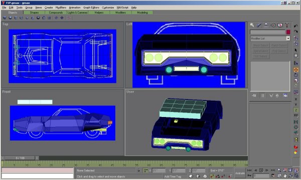Select the arrow Select Object tool
This screenshot has height=180, width=301.
(296, 50)
